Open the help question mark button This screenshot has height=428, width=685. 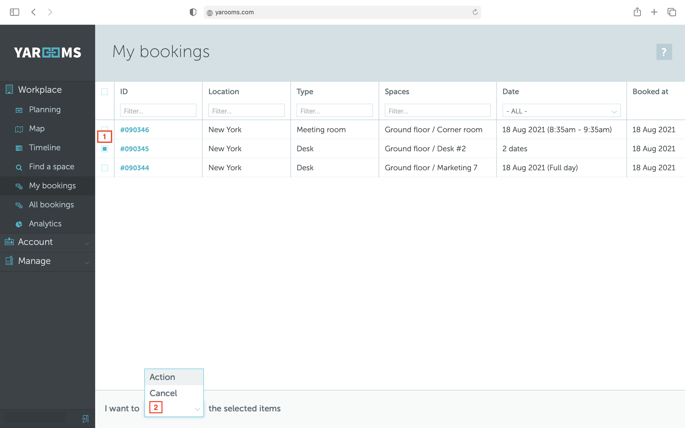pos(664,52)
